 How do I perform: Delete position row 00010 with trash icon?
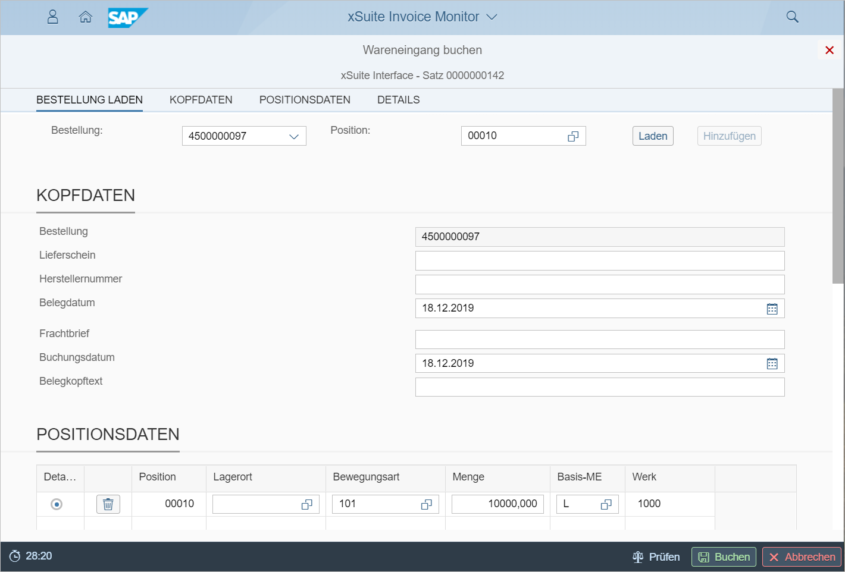coord(108,504)
